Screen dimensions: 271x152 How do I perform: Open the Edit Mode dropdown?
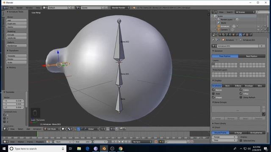52,129
